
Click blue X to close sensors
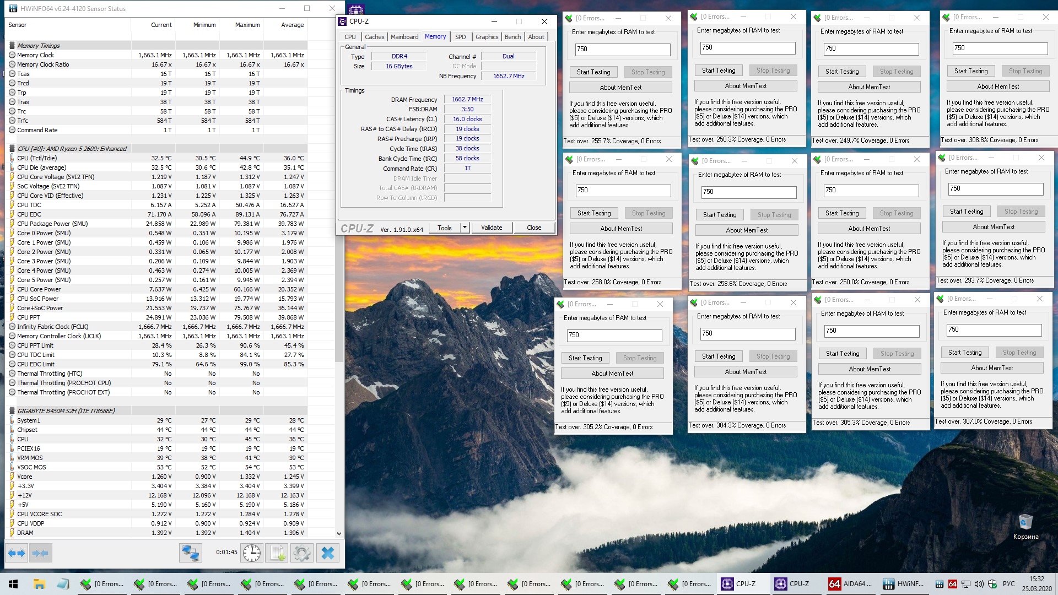click(328, 553)
